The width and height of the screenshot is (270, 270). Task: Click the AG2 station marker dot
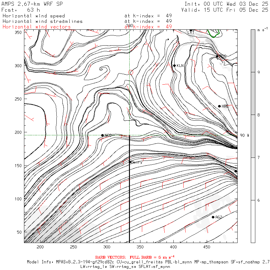tap(213, 217)
